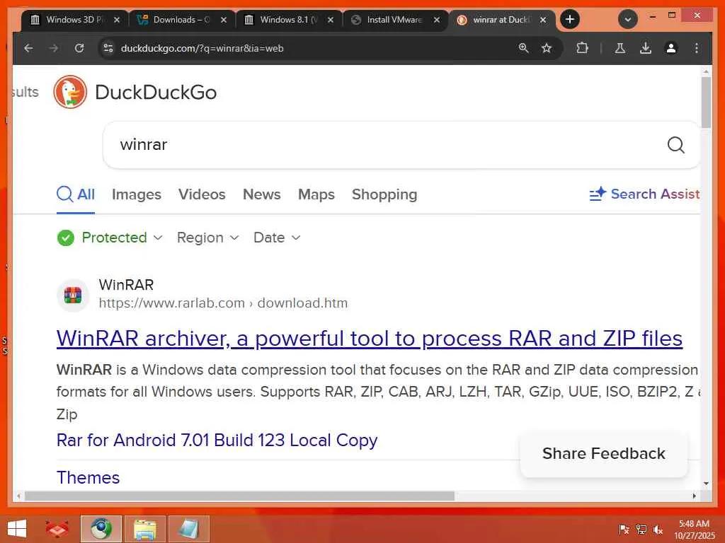Viewport: 725px width, 543px height.
Task: Click the horizontal scroll right arrow
Action: pyautogui.click(x=695, y=496)
